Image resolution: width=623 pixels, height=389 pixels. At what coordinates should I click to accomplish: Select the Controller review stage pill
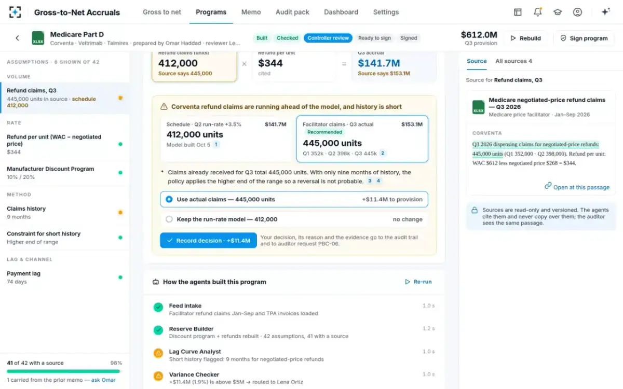click(328, 38)
